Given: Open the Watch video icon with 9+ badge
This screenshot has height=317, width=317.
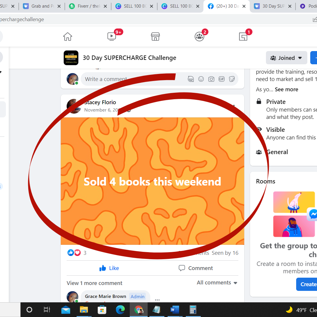Looking at the screenshot, I should pyautogui.click(x=112, y=36).
